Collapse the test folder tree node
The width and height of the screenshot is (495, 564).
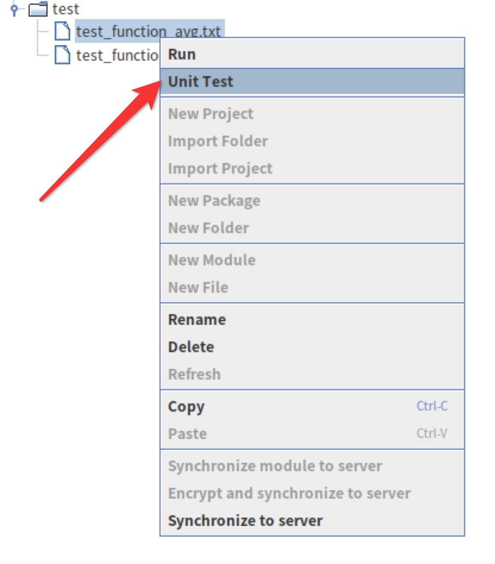click(15, 9)
